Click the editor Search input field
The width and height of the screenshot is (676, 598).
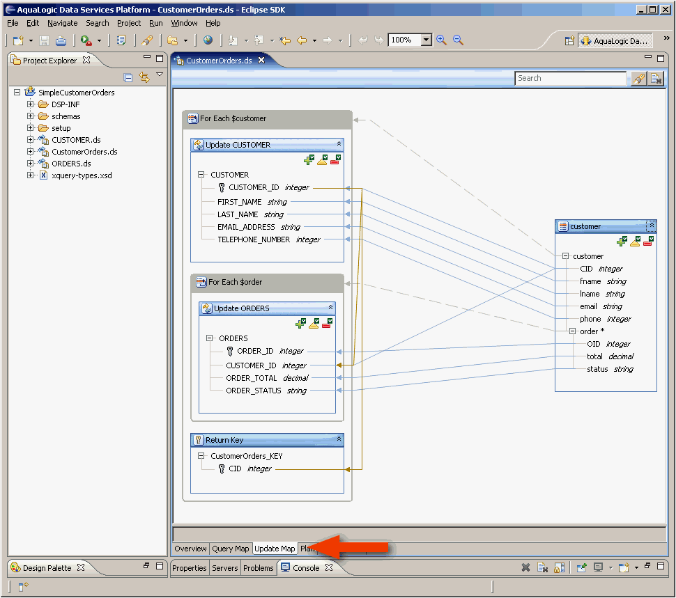pyautogui.click(x=570, y=79)
